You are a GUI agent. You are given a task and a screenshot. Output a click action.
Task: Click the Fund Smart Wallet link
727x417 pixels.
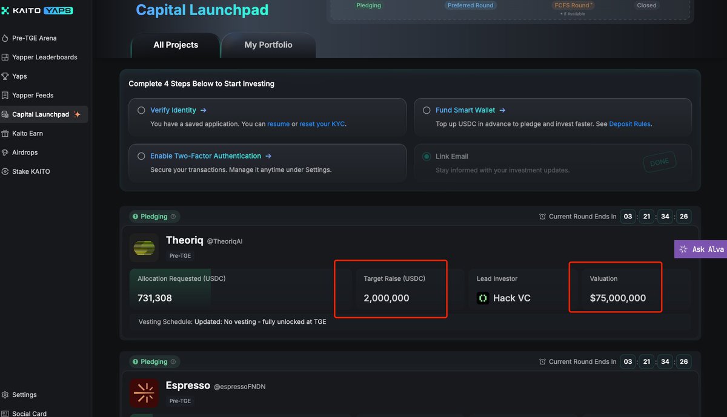coord(470,110)
